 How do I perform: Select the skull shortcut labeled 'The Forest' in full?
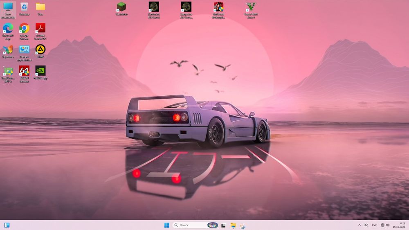pyautogui.click(x=154, y=11)
